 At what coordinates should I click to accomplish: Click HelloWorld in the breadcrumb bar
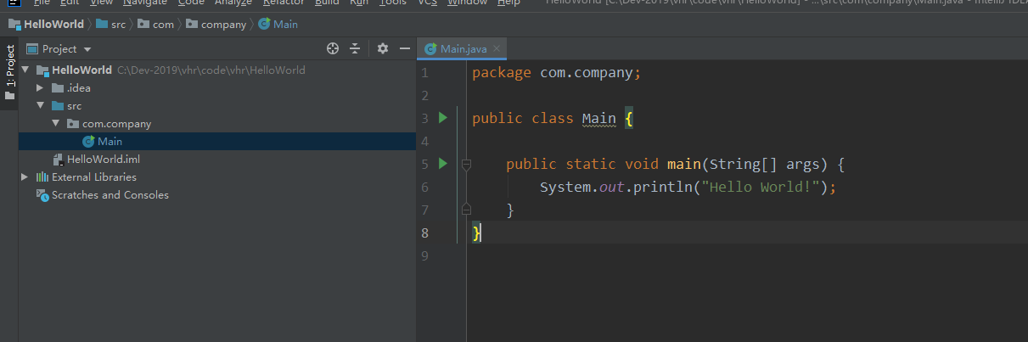coord(47,24)
